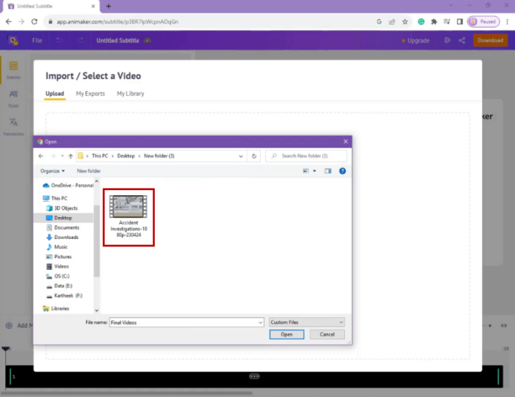This screenshot has height=397, width=515.
Task: Click the share icon next to Download
Action: click(462, 40)
